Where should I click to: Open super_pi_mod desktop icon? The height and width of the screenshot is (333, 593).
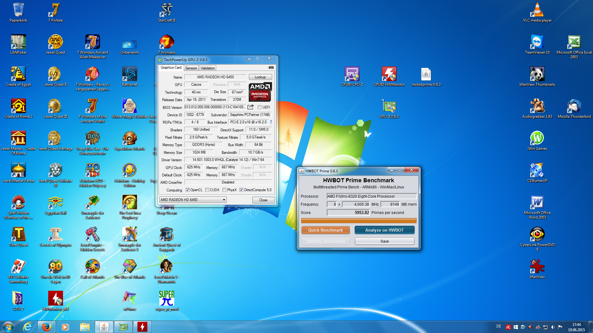pyautogui.click(x=167, y=301)
